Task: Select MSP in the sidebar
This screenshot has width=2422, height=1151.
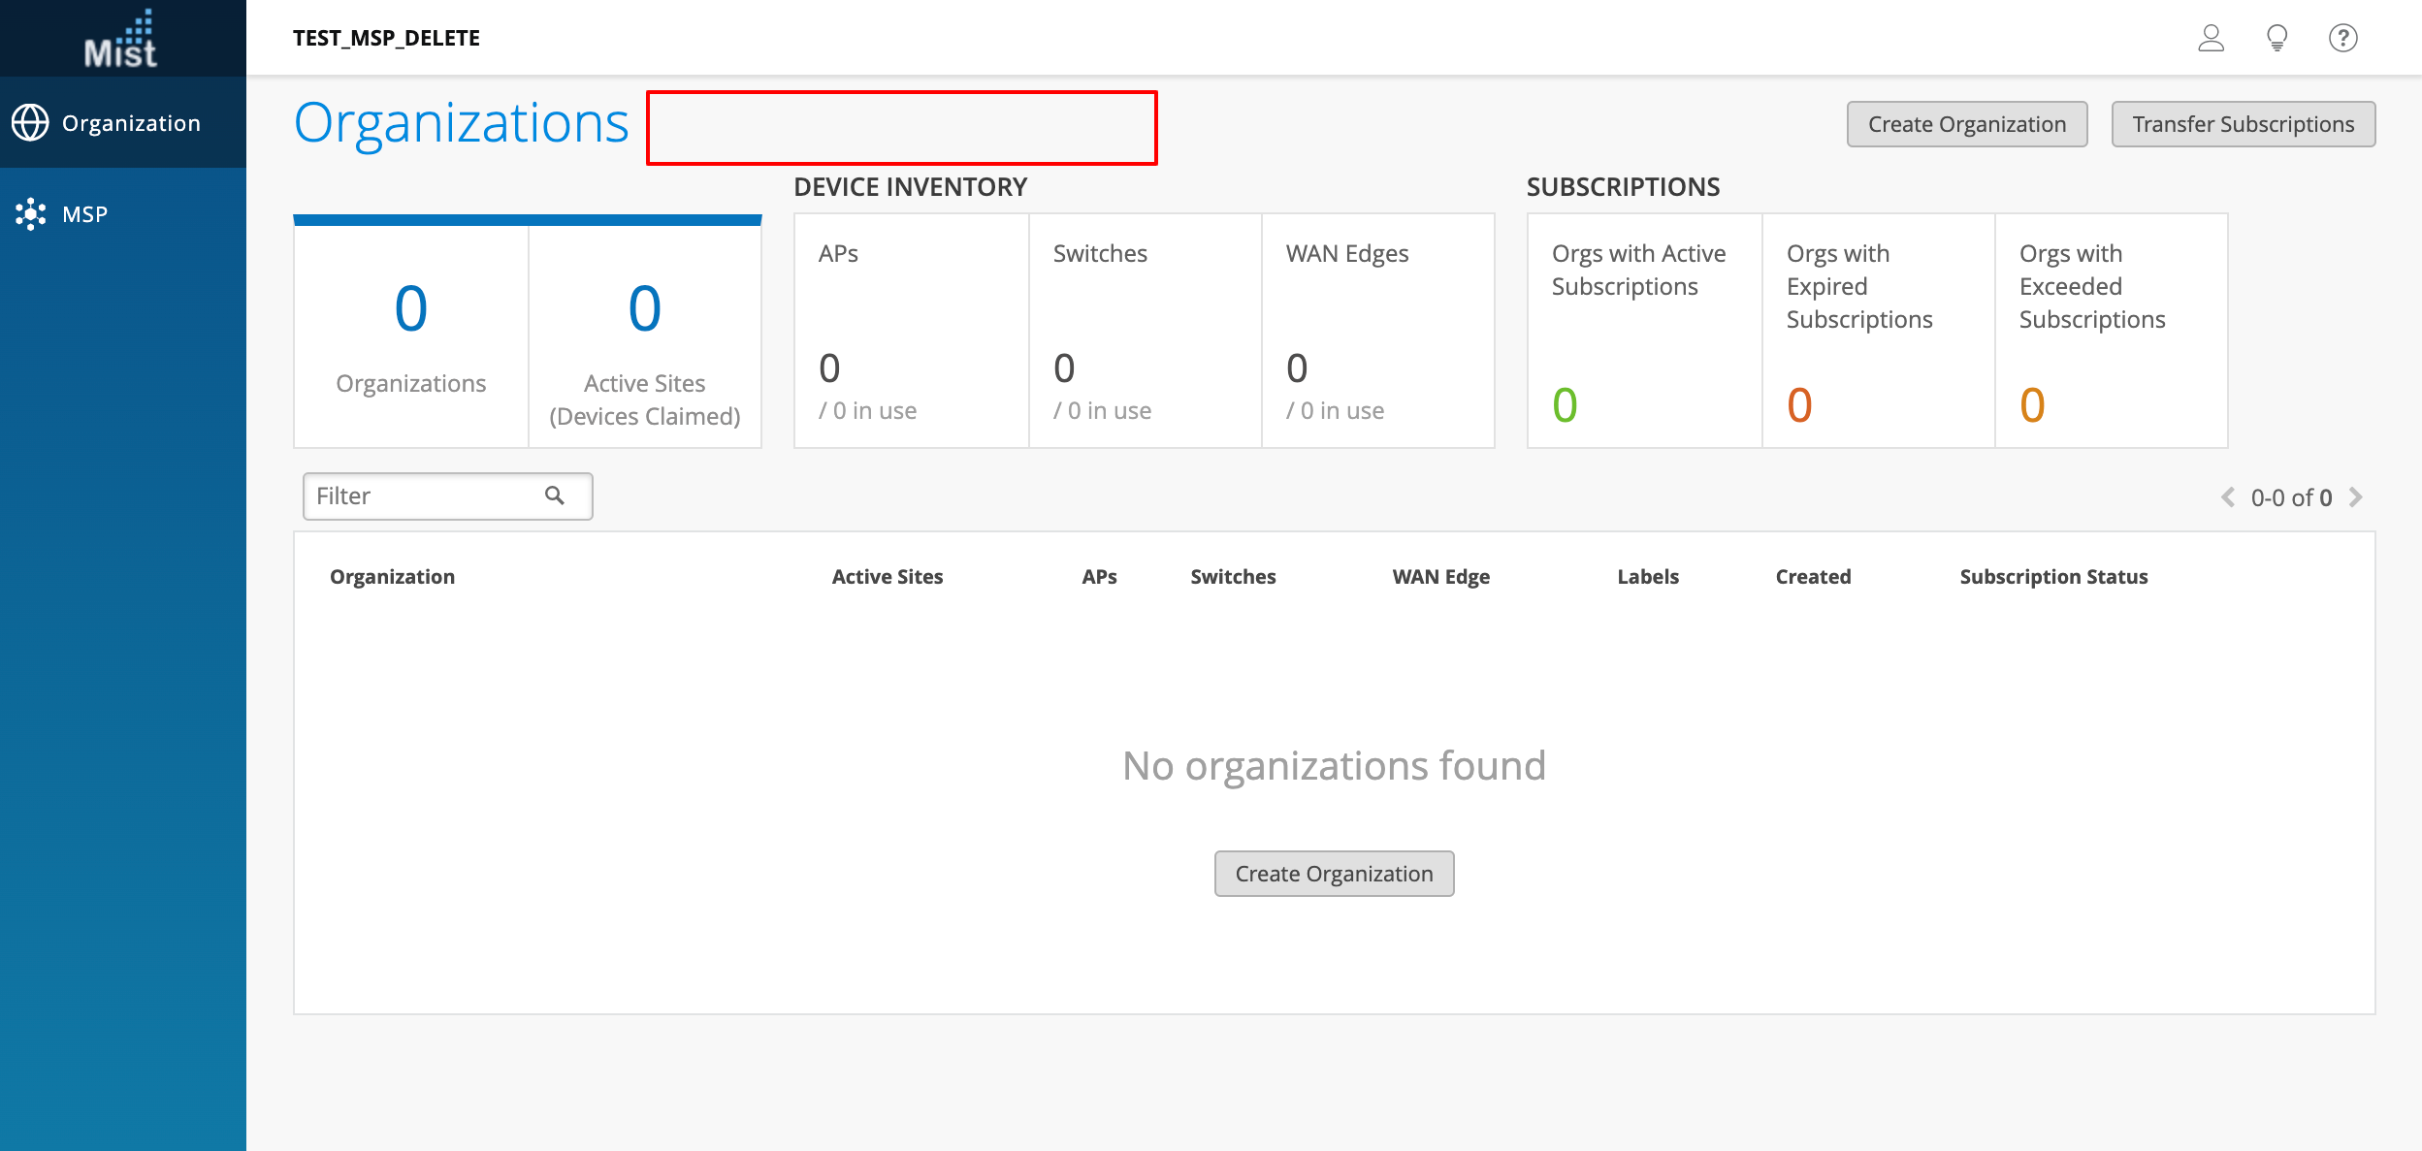Action: (x=84, y=214)
